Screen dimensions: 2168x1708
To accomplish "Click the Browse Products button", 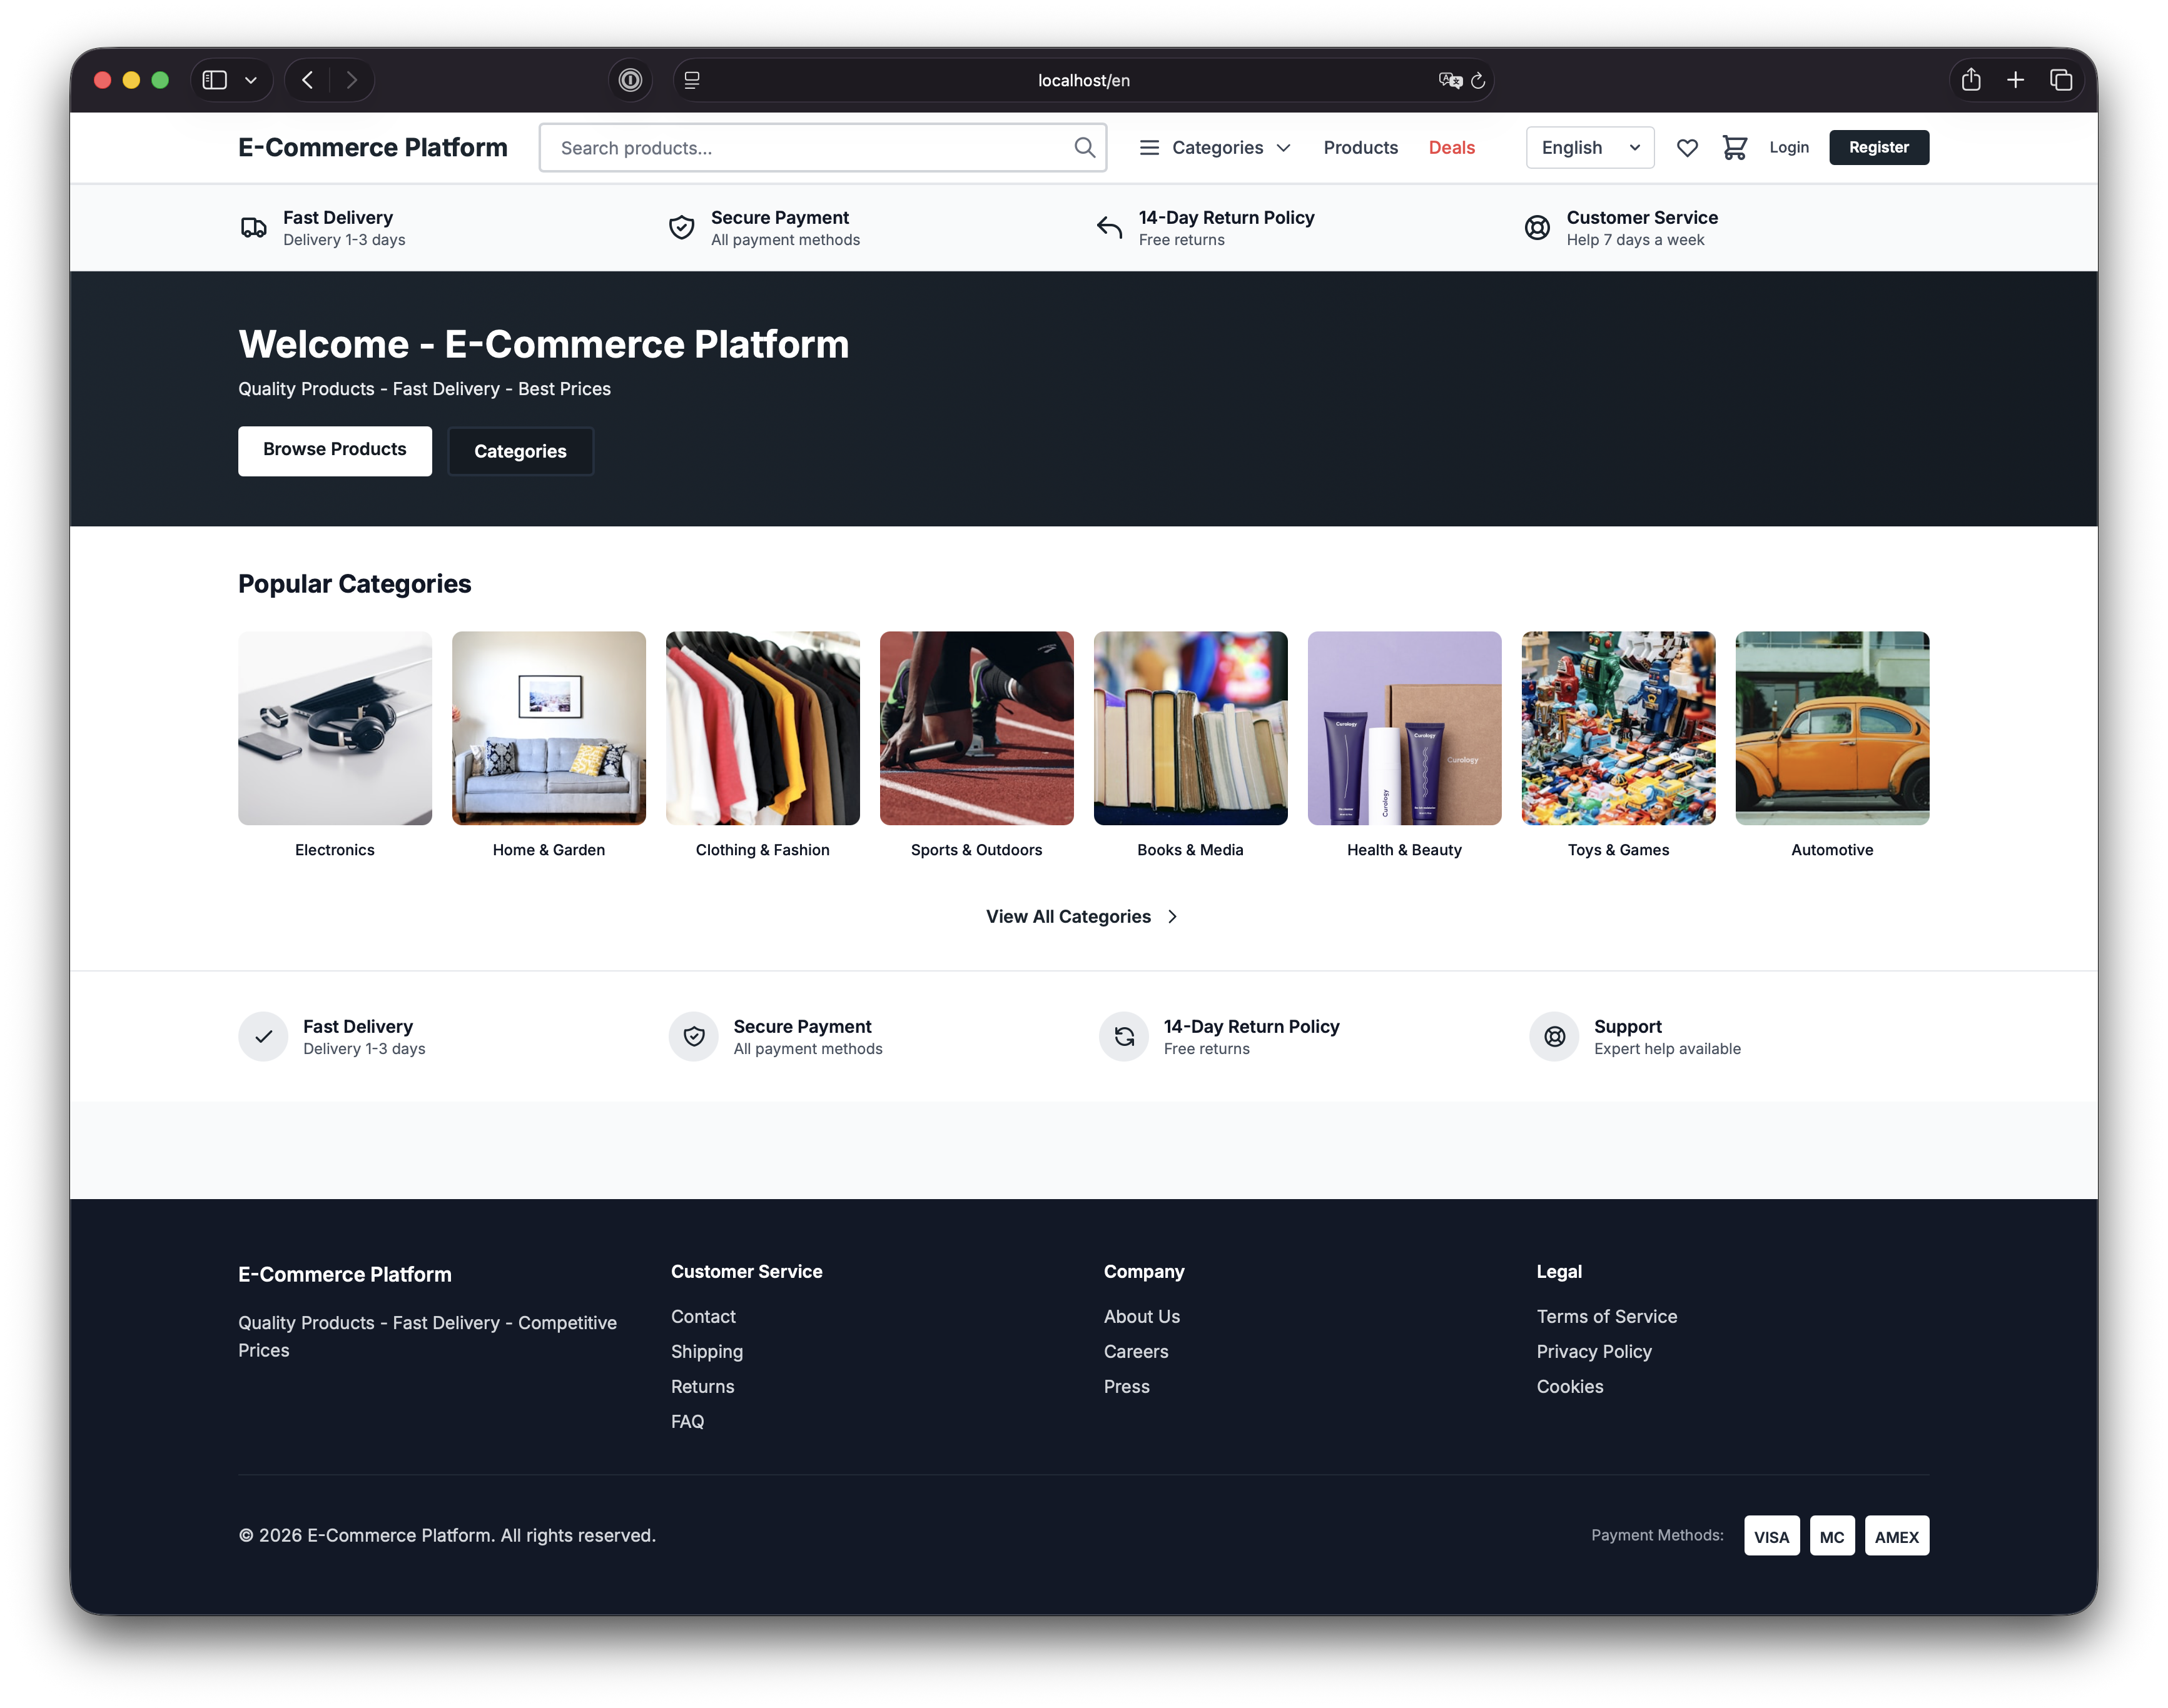I will 334,450.
